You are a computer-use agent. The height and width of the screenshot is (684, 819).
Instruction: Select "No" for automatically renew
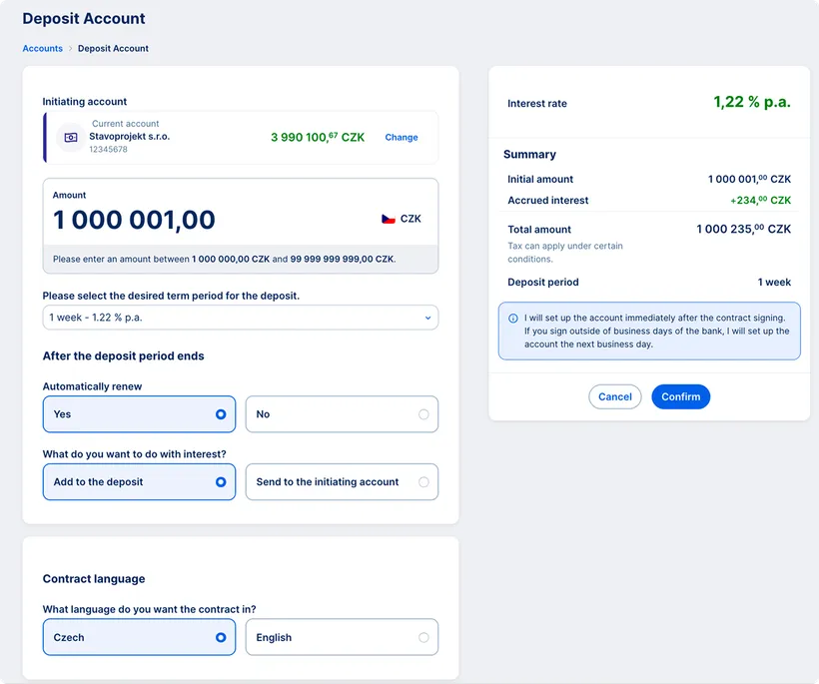pos(342,413)
